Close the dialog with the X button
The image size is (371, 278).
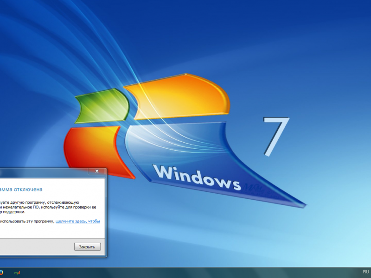coord(97,171)
